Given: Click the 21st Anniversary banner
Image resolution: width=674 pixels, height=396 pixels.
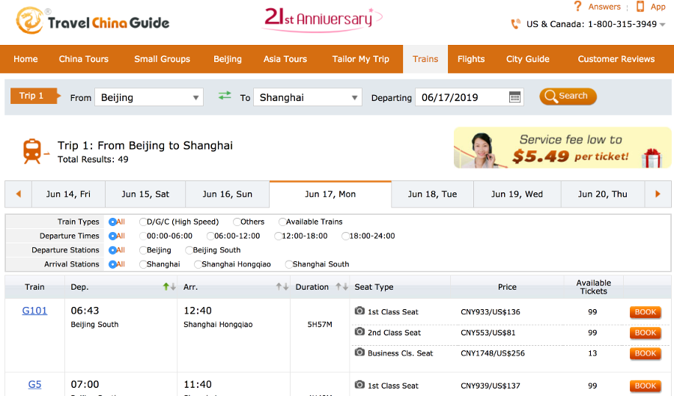Looking at the screenshot, I should coord(322,19).
